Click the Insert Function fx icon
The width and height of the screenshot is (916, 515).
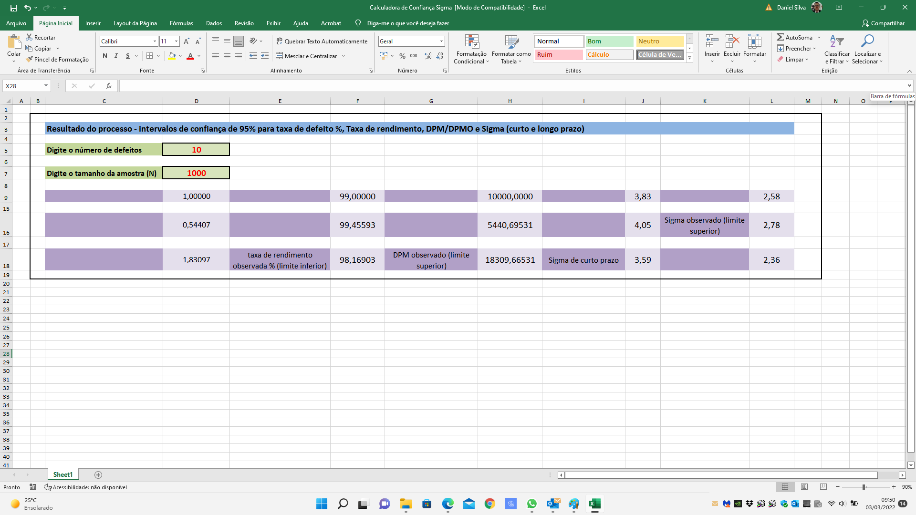click(109, 86)
